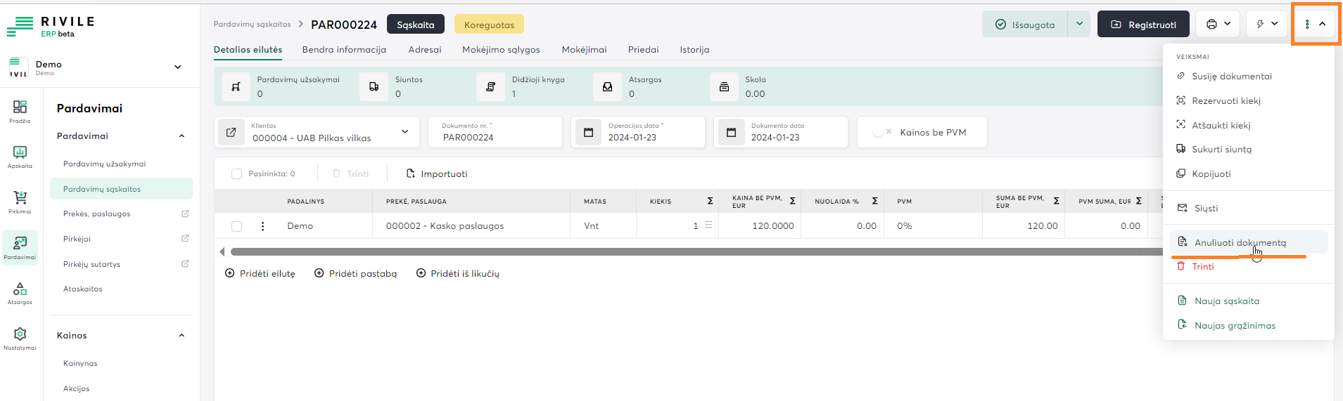Switch to the Bendra informacija tab
Screen dimensions: 1343x401
pyautogui.click(x=344, y=50)
